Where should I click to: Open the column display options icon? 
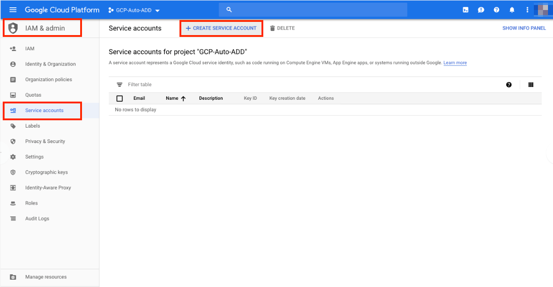(531, 85)
